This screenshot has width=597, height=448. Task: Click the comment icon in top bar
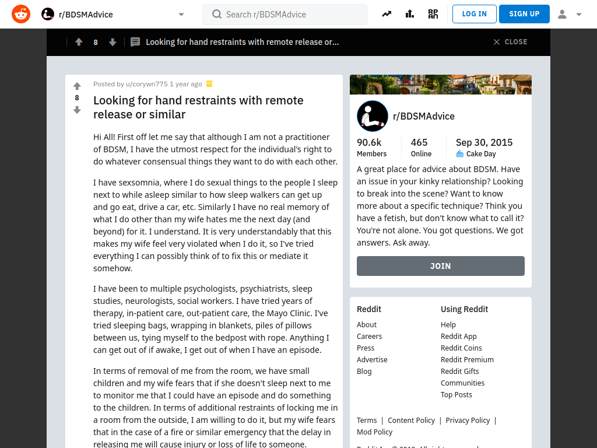coord(135,42)
